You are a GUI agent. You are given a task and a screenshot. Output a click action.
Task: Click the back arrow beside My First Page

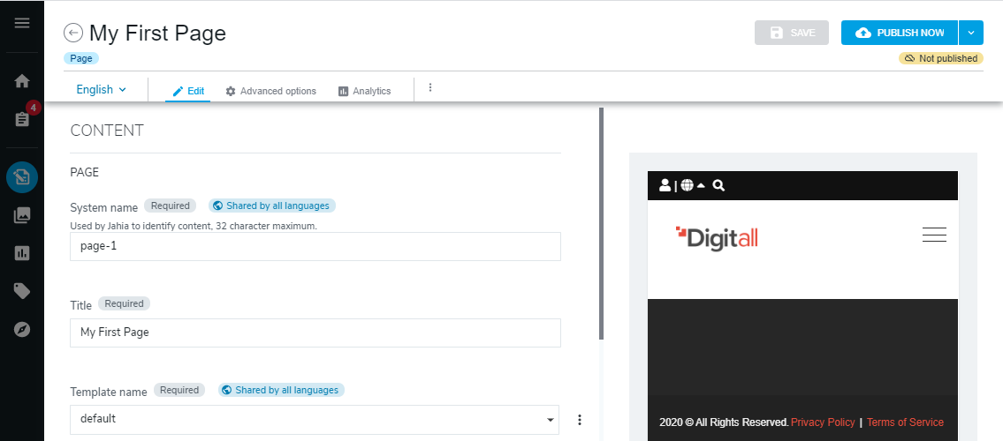(73, 34)
